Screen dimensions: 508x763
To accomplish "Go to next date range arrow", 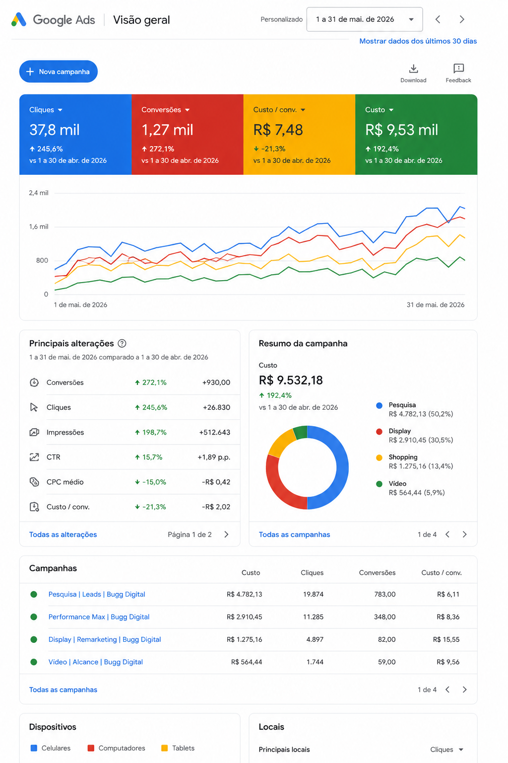I will pyautogui.click(x=462, y=19).
